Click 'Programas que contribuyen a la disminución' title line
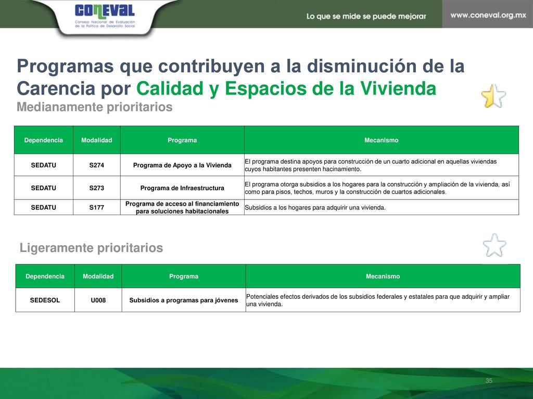This screenshot has height=399, width=533. pos(240,66)
